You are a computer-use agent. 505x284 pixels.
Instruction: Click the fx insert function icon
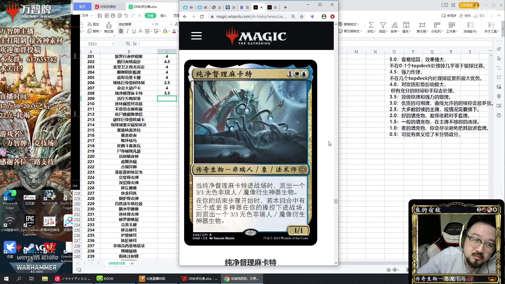click(135, 44)
